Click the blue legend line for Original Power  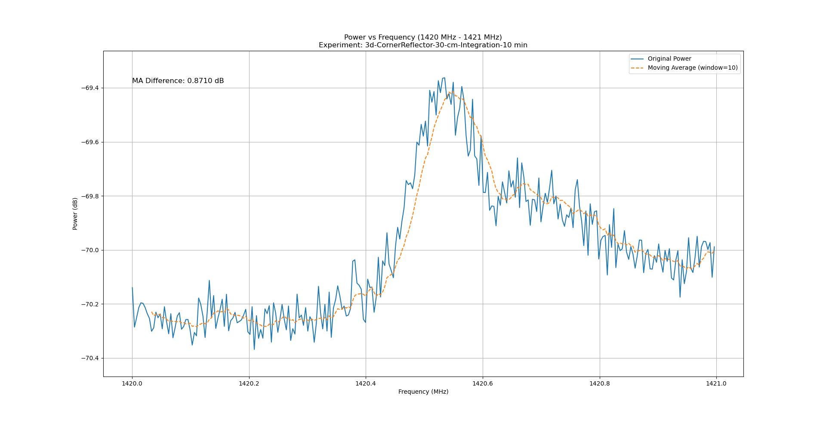tap(637, 59)
